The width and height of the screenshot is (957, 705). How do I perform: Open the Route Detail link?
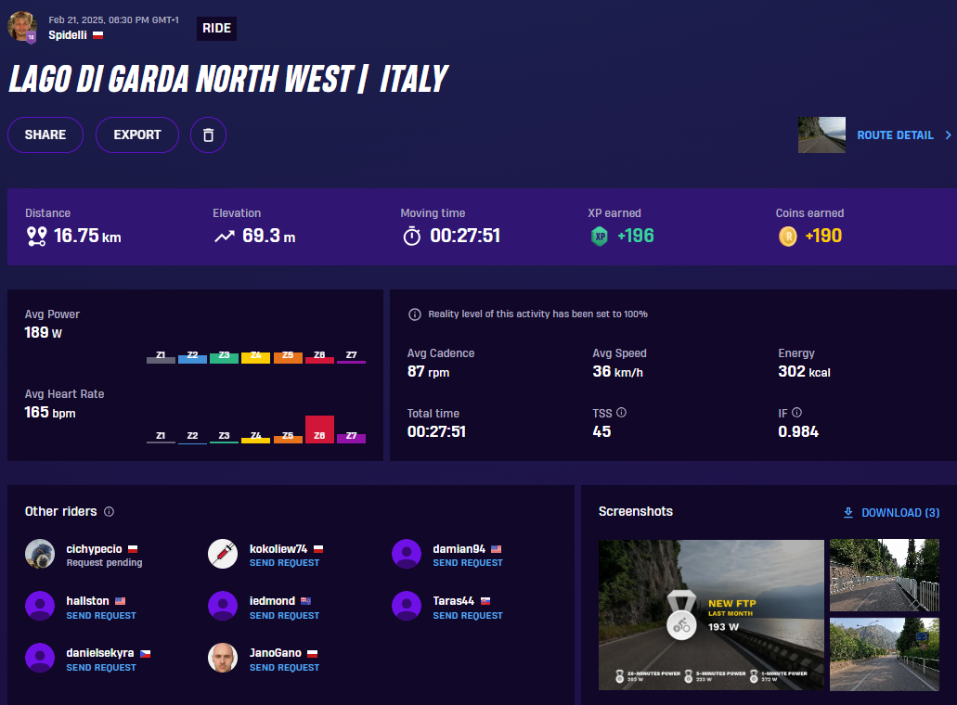pos(895,135)
